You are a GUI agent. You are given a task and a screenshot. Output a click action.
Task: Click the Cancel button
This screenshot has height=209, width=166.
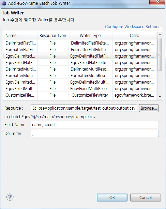[x=146, y=198]
